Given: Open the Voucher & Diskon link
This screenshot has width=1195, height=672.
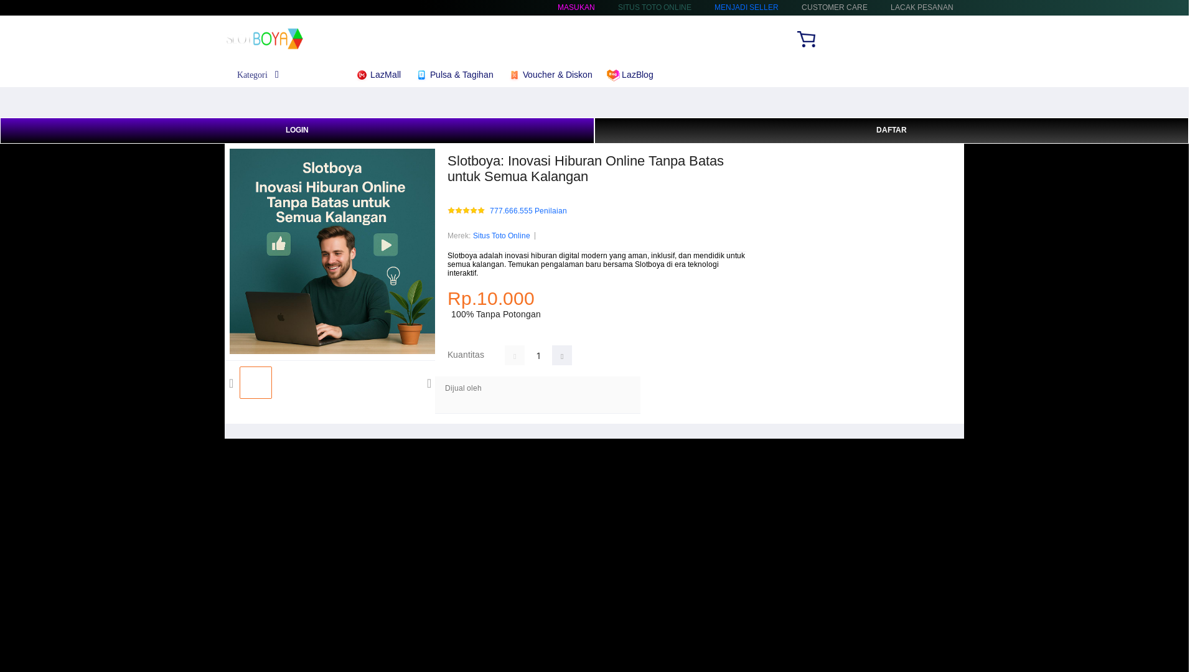Looking at the screenshot, I should [x=557, y=75].
